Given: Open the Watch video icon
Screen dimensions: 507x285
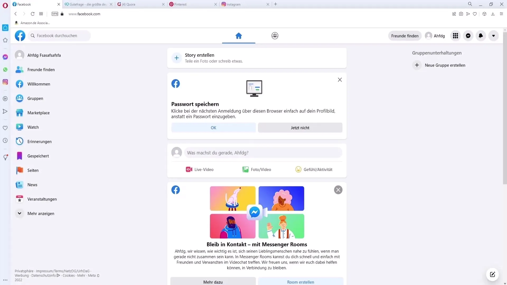Looking at the screenshot, I should 20,127.
